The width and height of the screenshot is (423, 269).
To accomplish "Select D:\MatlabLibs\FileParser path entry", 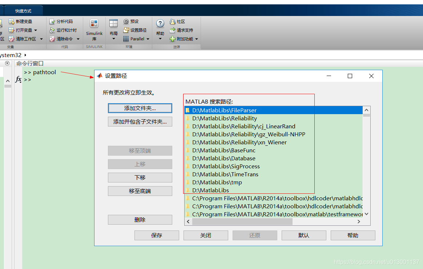I will (274, 111).
